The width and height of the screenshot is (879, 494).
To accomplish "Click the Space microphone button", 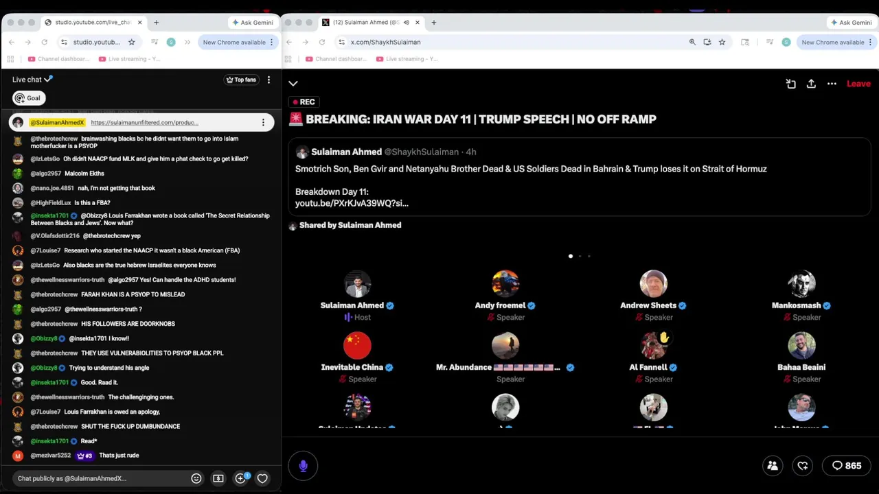I will point(303,466).
